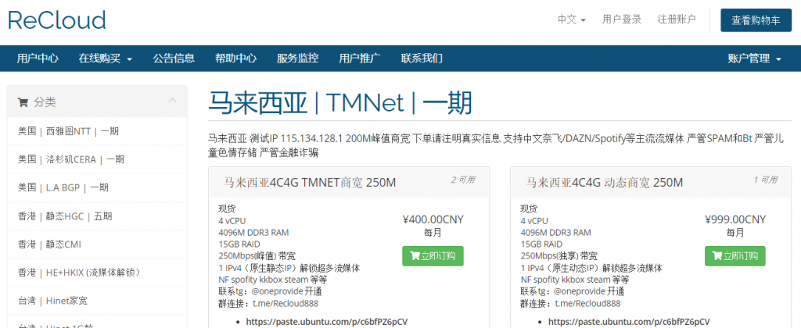Open 用户推广 in the navigation bar
Image resolution: width=801 pixels, height=328 pixels.
(x=360, y=58)
